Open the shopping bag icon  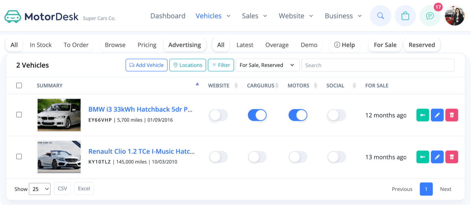405,16
